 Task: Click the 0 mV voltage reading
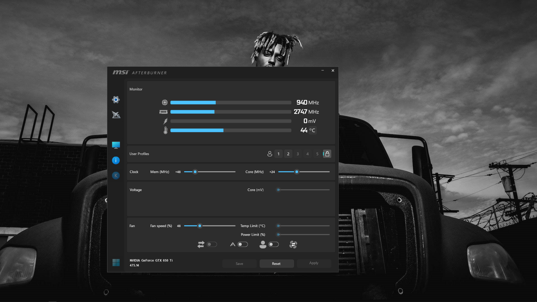[x=310, y=121]
